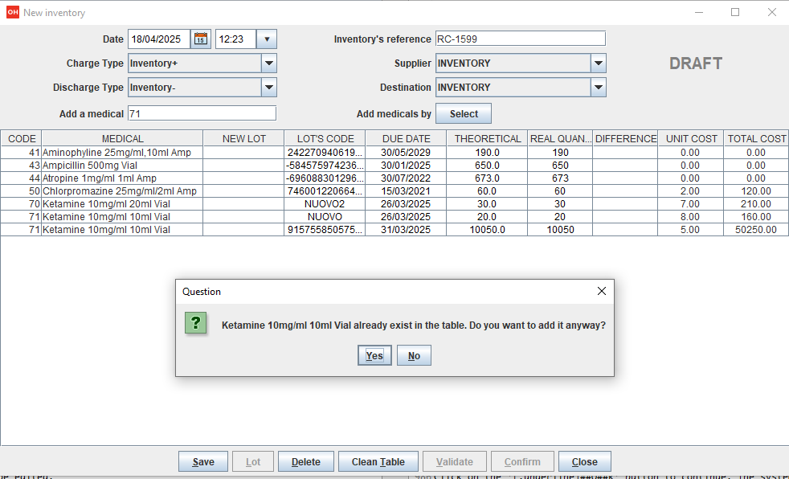Decline the duplicate entry with No
The image size is (789, 479).
(414, 356)
